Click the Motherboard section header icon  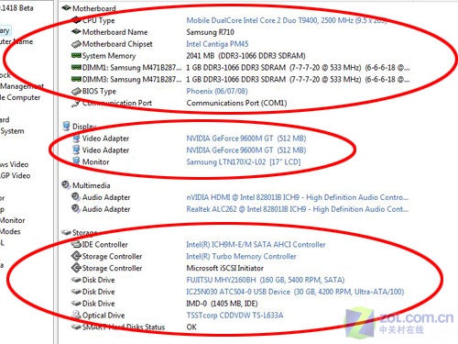tap(66, 8)
